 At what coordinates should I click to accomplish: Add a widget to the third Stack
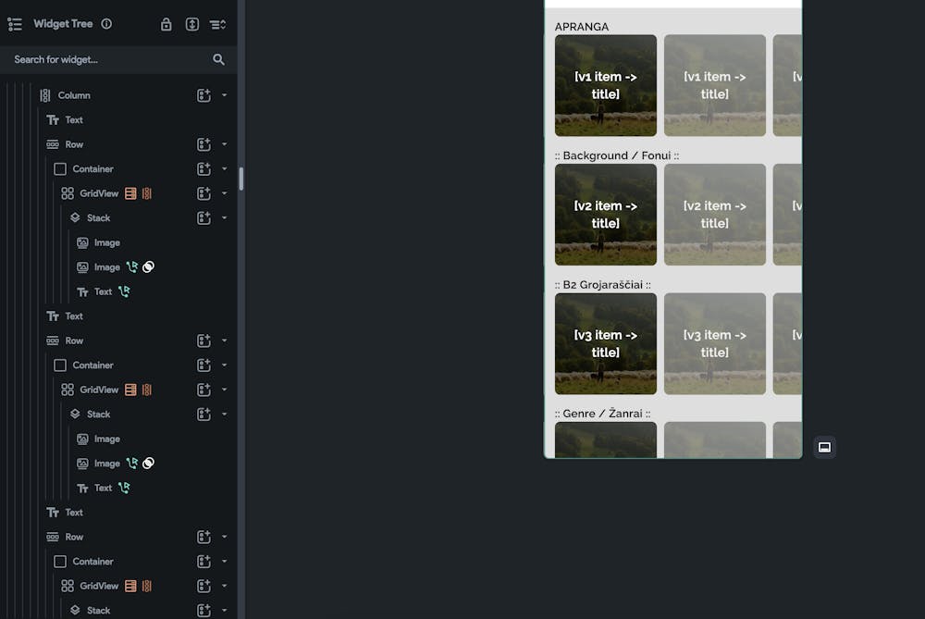coord(203,611)
